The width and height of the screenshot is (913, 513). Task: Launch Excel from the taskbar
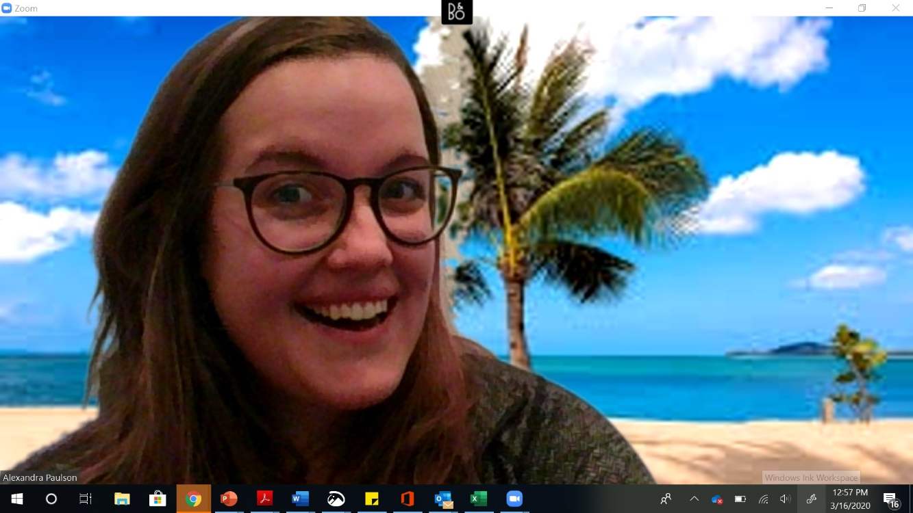click(x=479, y=499)
